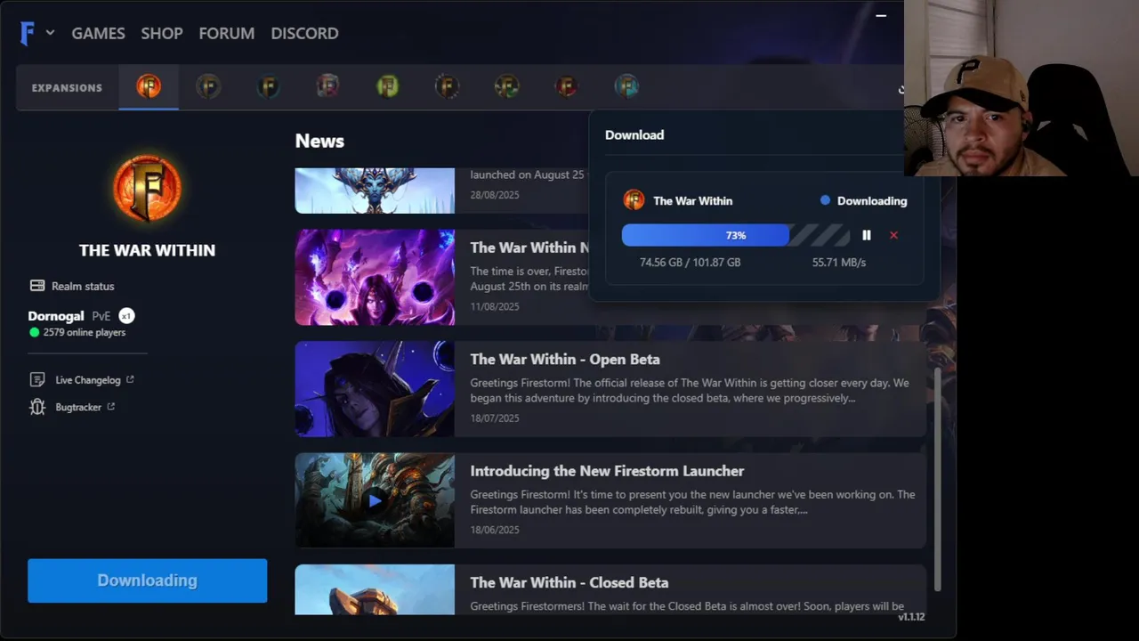Open the dropdown chevron next to the Firestorm logo
1139x641 pixels.
tap(50, 33)
